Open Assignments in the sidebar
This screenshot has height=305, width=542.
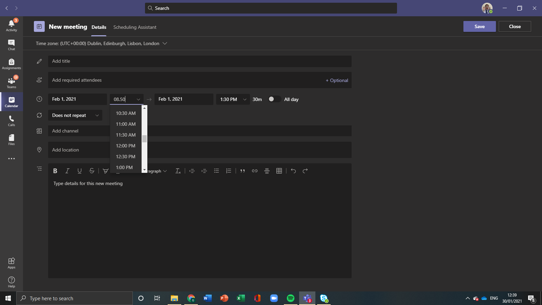(x=12, y=64)
